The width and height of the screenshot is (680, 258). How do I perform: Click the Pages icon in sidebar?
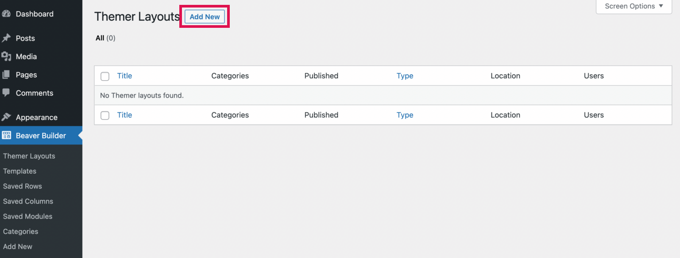(6, 75)
